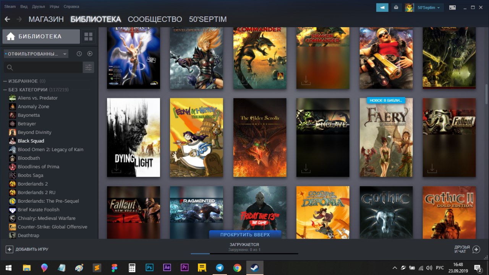
Task: Open the Справка menu
Action: pos(71,7)
